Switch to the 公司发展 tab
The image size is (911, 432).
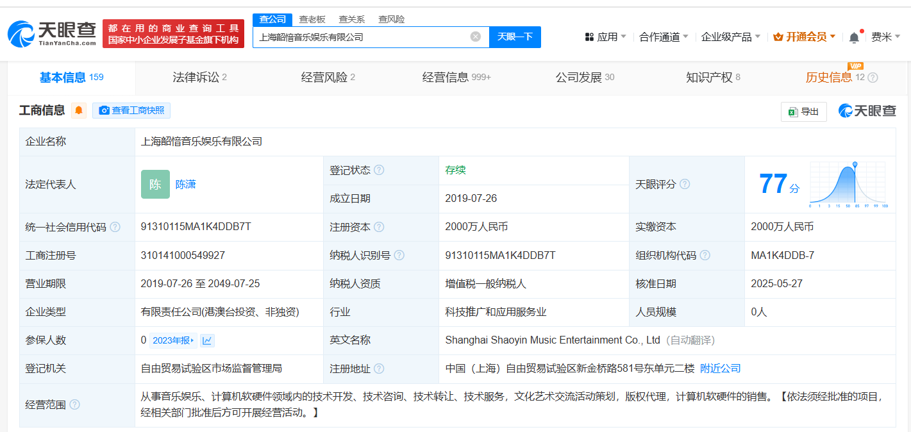[x=584, y=78]
